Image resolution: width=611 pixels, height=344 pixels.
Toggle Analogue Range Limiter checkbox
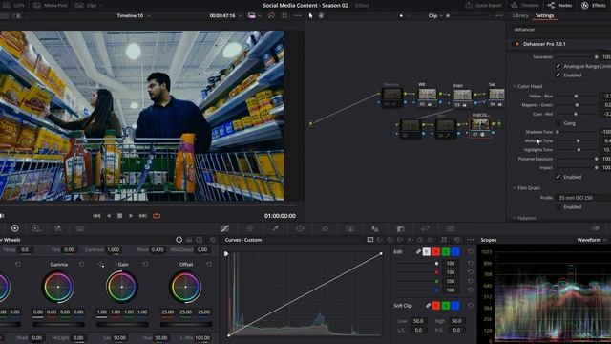[x=558, y=66]
